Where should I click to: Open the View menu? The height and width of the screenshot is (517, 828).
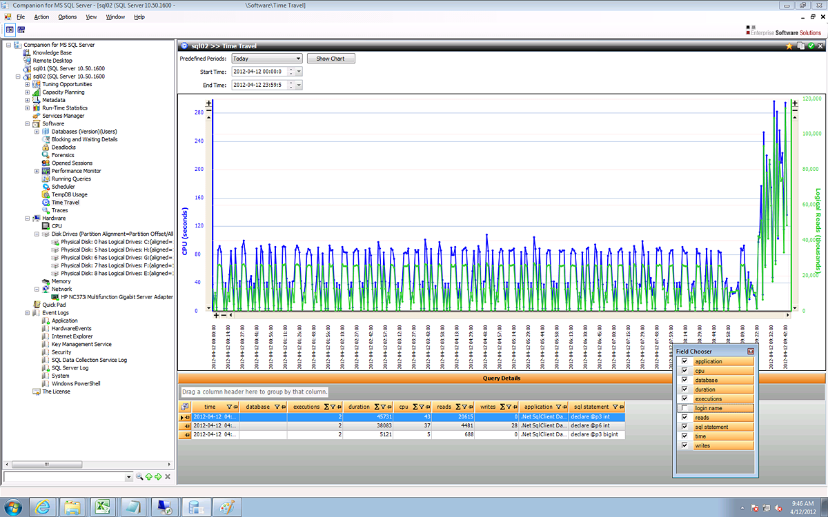(x=91, y=17)
